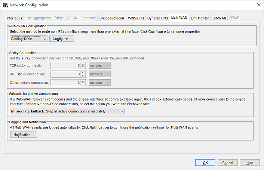The height and width of the screenshot is (170, 264).
Task: Click Cancel to discard changes
Action: 227,163
